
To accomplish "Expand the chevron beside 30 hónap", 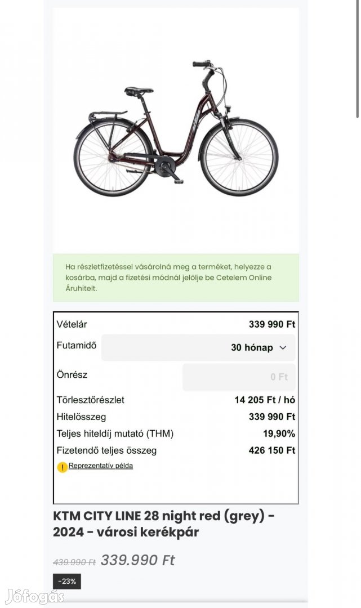I will 283,348.
